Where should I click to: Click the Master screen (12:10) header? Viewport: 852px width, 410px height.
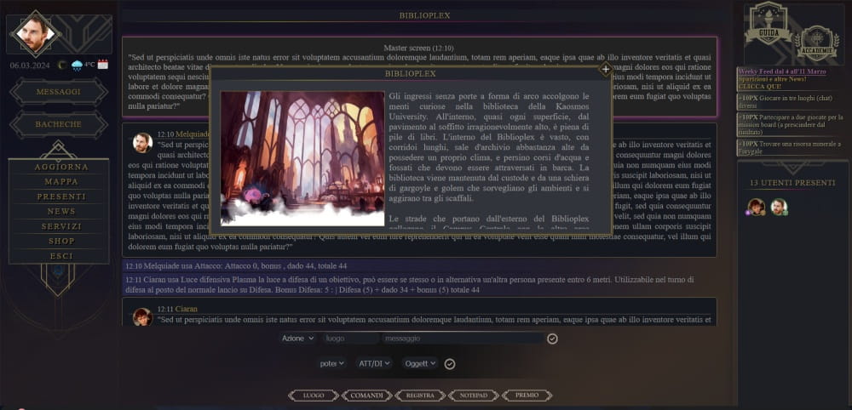(x=418, y=48)
